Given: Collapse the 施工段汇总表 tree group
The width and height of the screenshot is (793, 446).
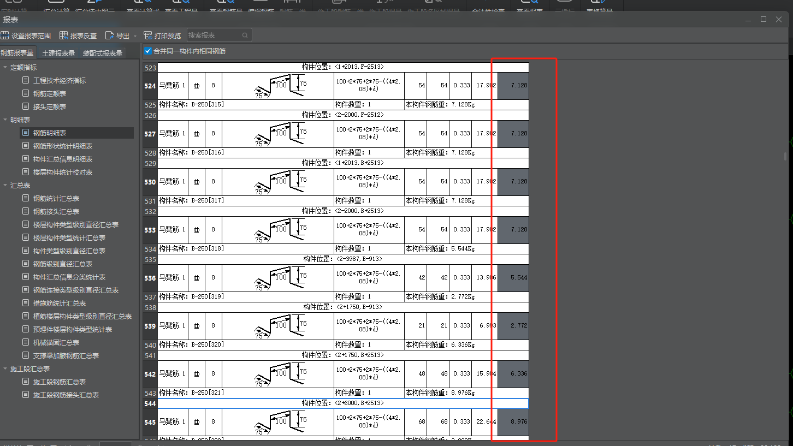Looking at the screenshot, I should tap(5, 368).
